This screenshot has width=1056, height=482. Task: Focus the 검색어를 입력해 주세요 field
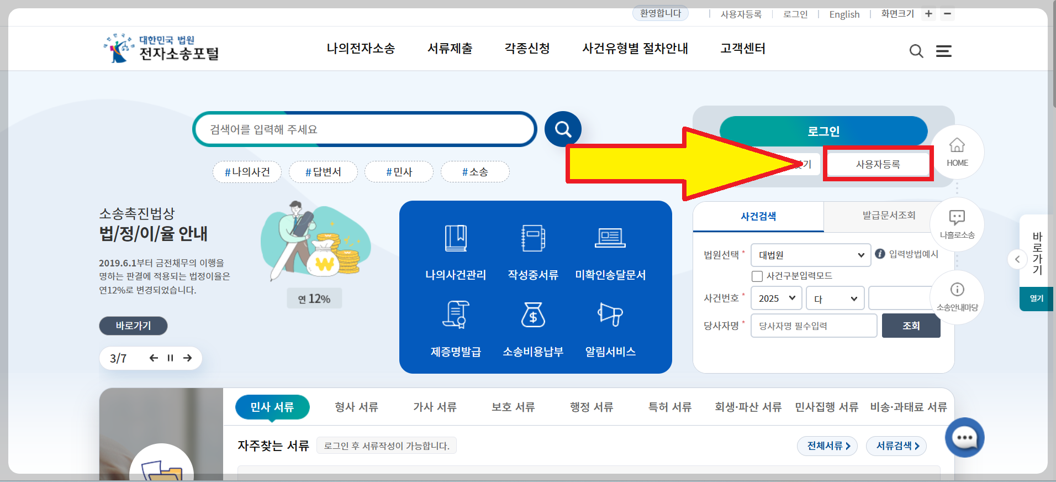(365, 129)
